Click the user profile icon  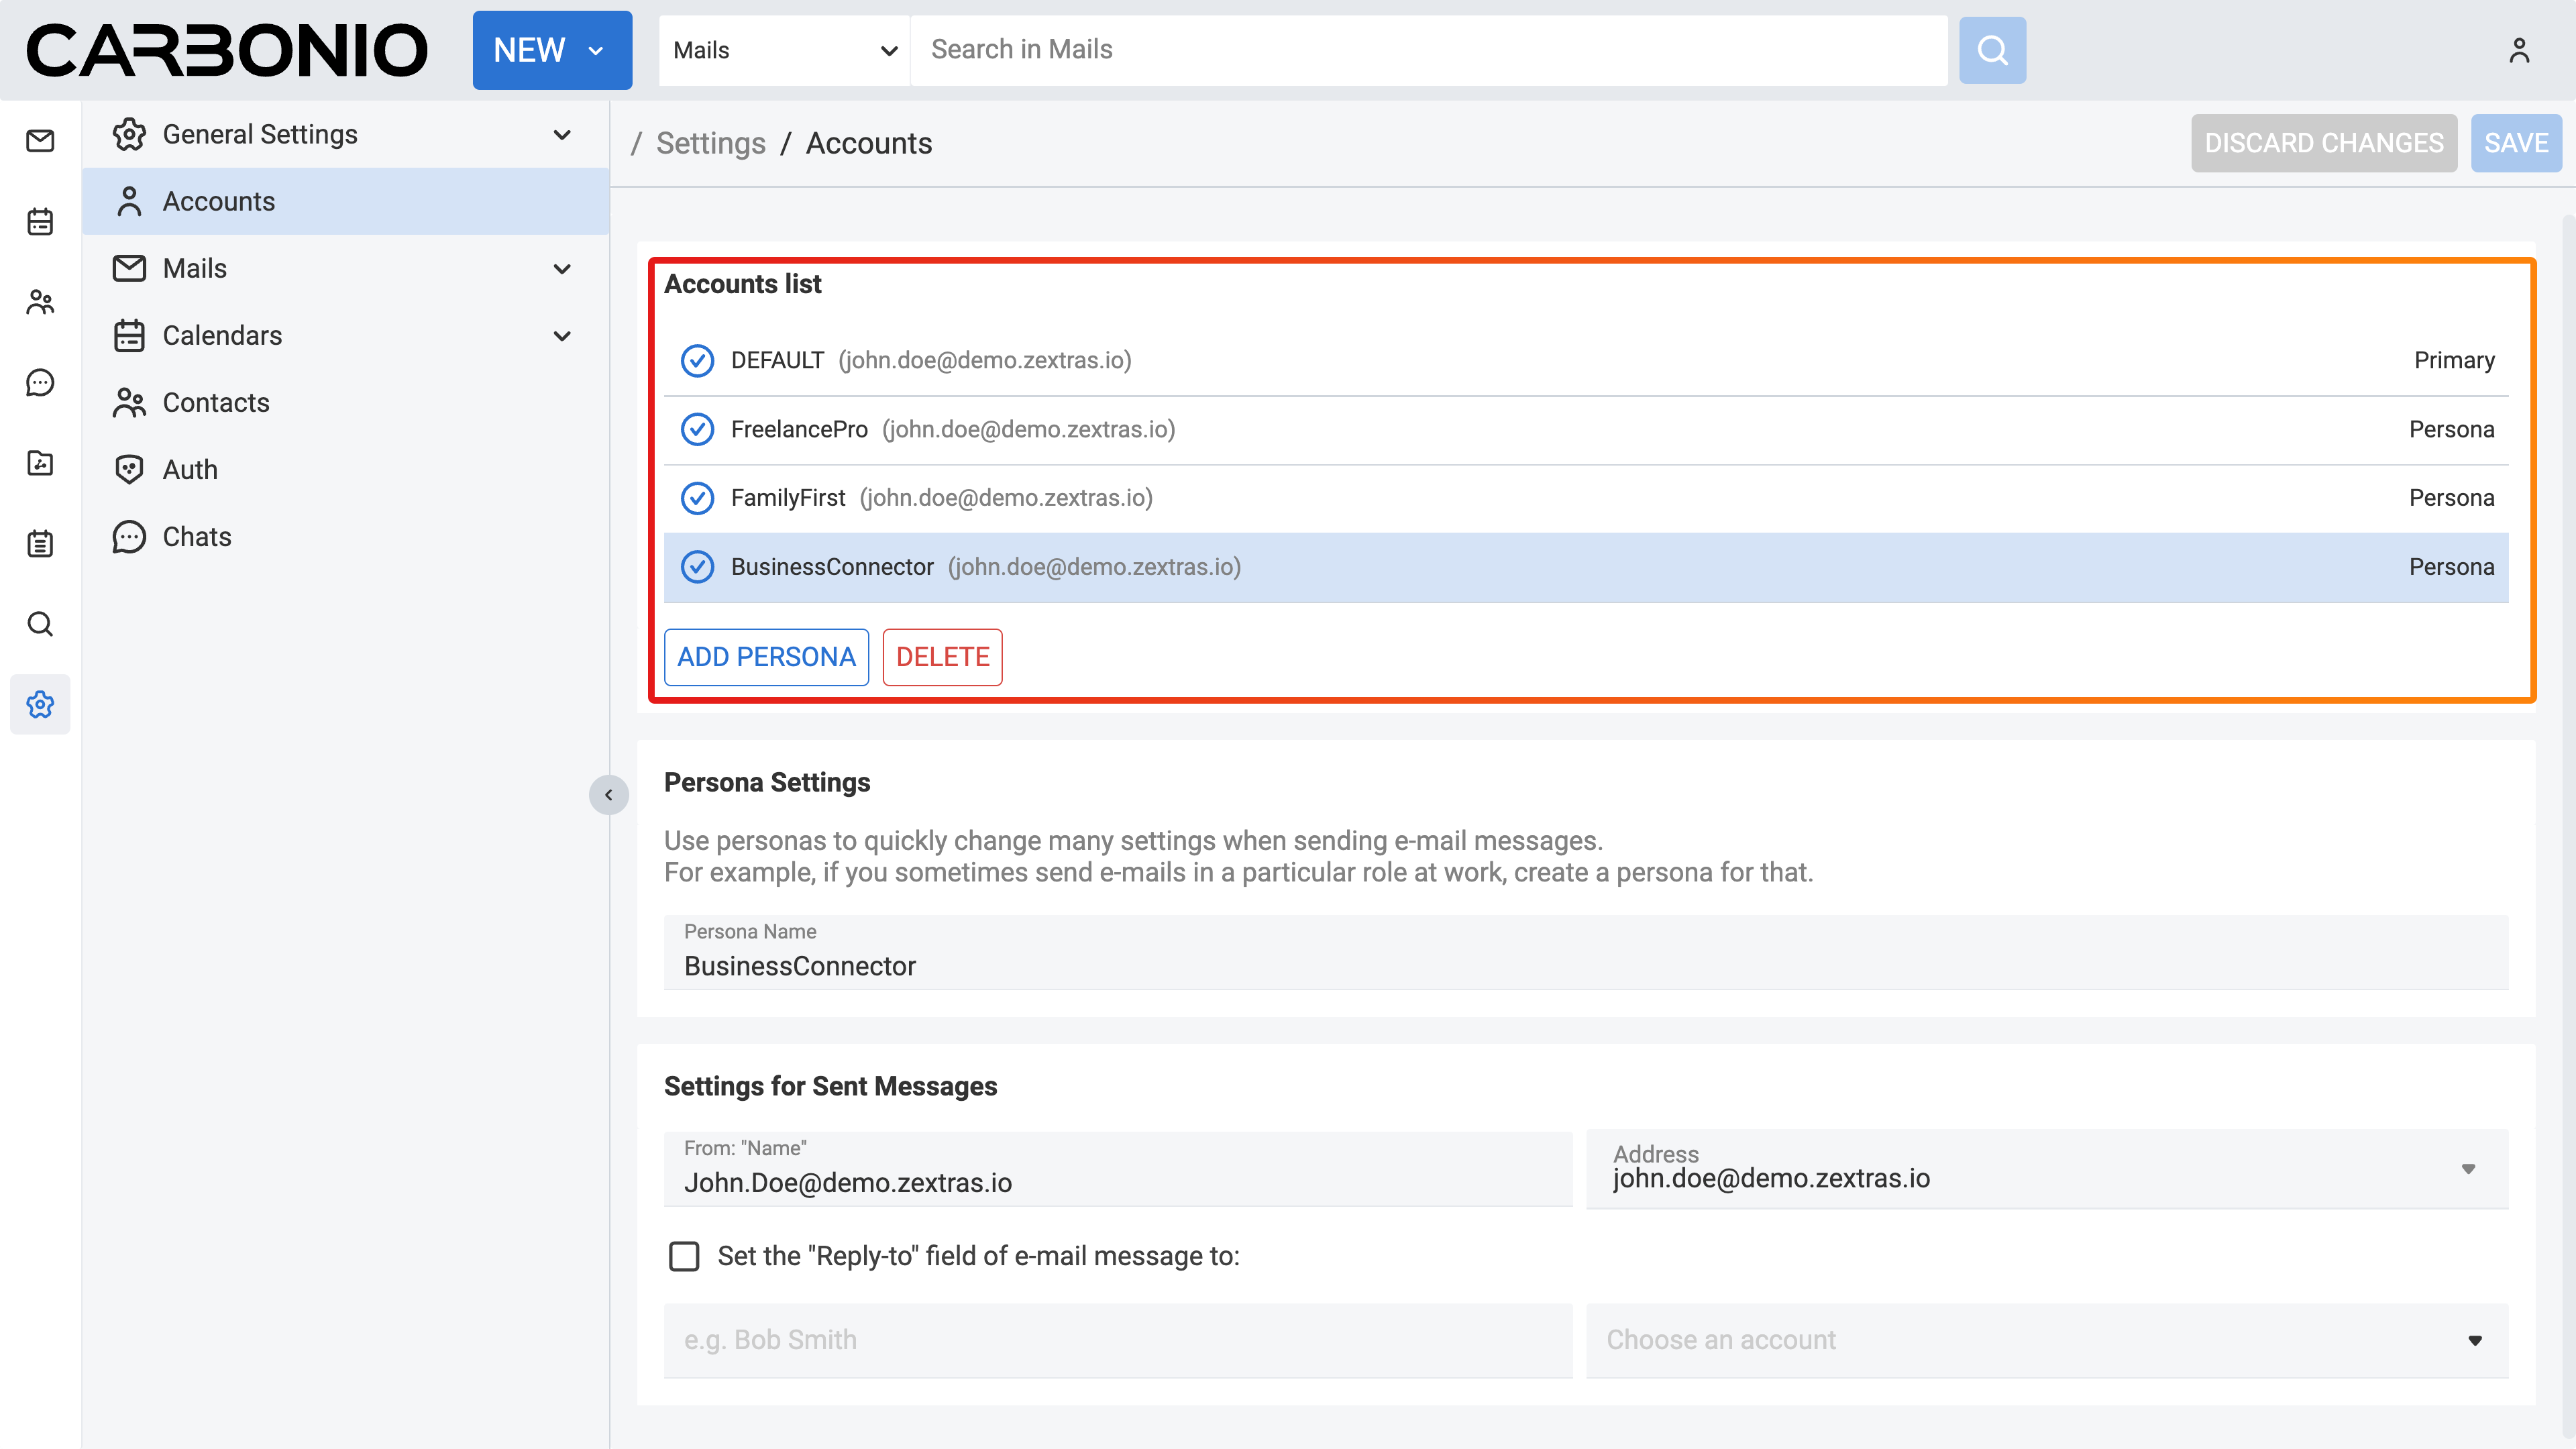point(2519,50)
